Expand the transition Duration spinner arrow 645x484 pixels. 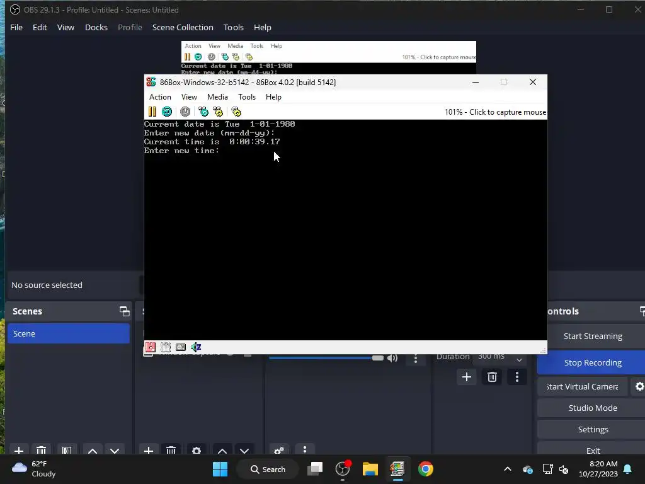coord(519,359)
